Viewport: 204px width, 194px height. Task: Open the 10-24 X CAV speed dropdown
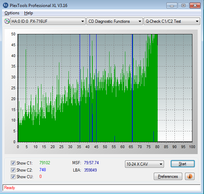pos(144,164)
